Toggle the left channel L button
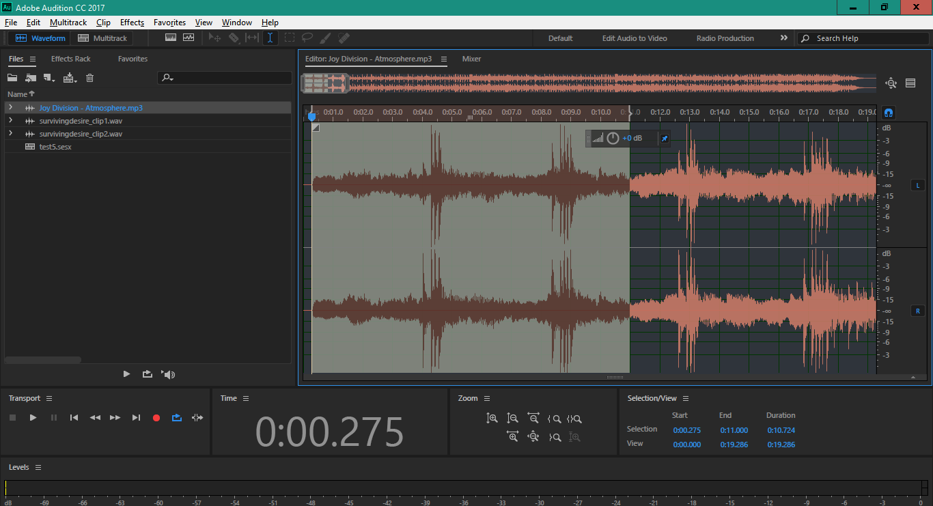Screen dimensions: 933x506 coord(917,185)
